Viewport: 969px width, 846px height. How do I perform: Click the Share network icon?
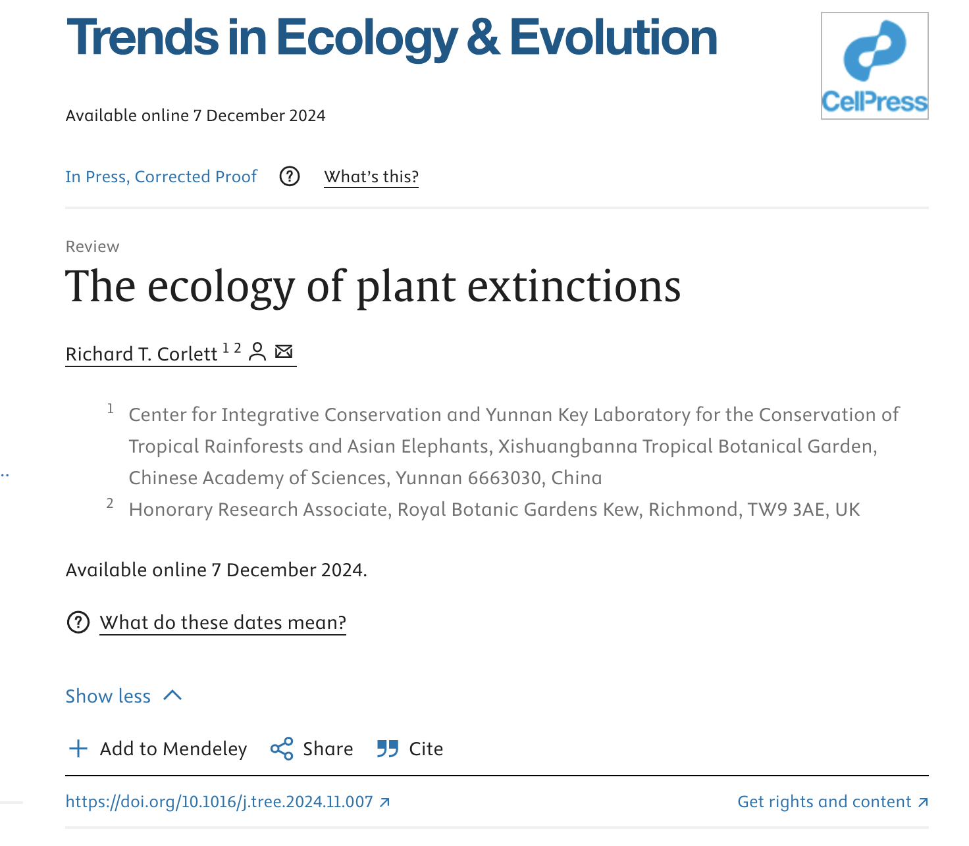(x=282, y=749)
